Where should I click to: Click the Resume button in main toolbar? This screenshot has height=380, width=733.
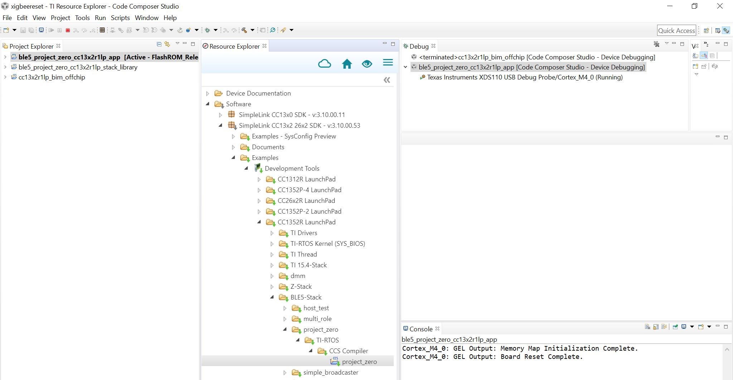click(51, 30)
